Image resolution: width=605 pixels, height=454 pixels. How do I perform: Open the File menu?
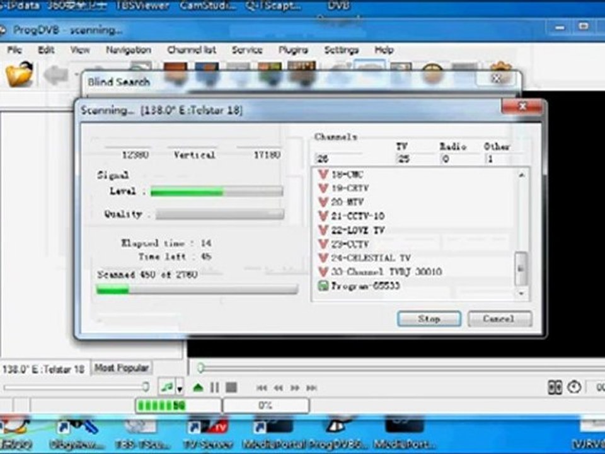[x=14, y=50]
